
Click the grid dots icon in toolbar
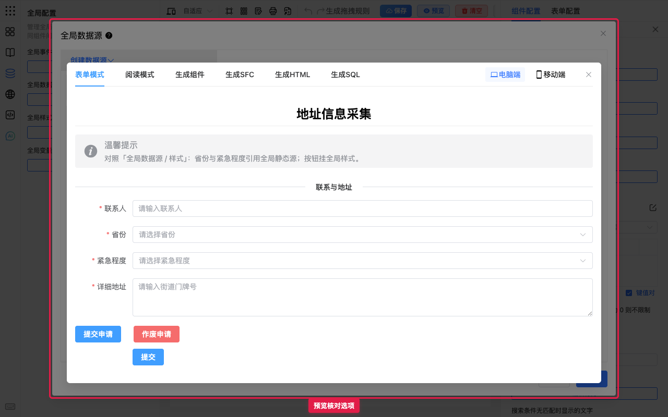click(x=244, y=11)
